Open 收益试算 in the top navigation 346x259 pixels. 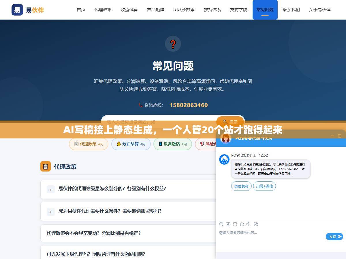pos(129,10)
